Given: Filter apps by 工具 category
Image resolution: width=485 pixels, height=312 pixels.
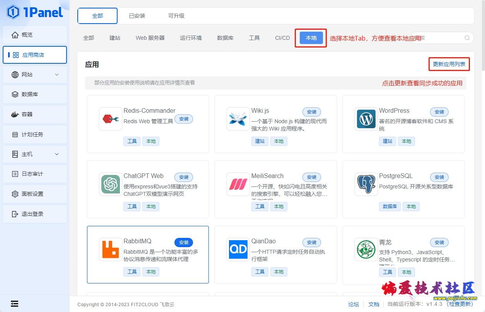Looking at the screenshot, I should point(254,38).
